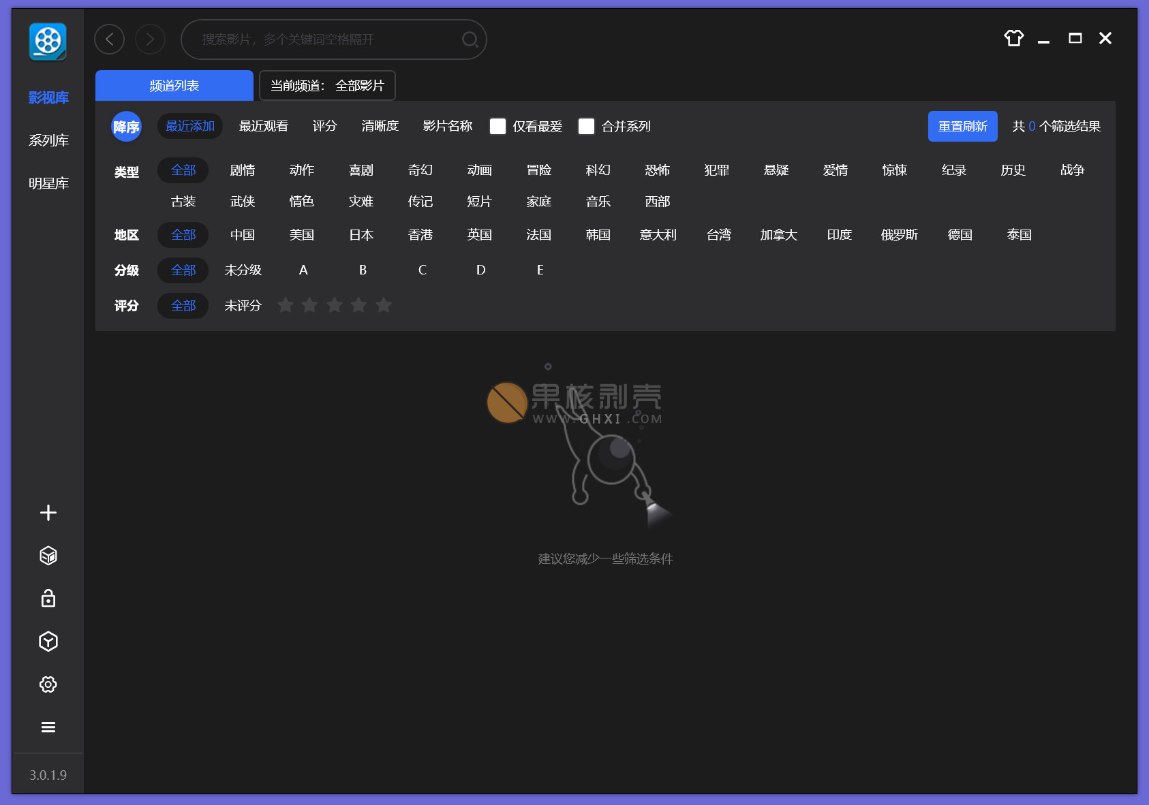Click the search magnifier icon
The height and width of the screenshot is (805, 1149).
point(470,40)
